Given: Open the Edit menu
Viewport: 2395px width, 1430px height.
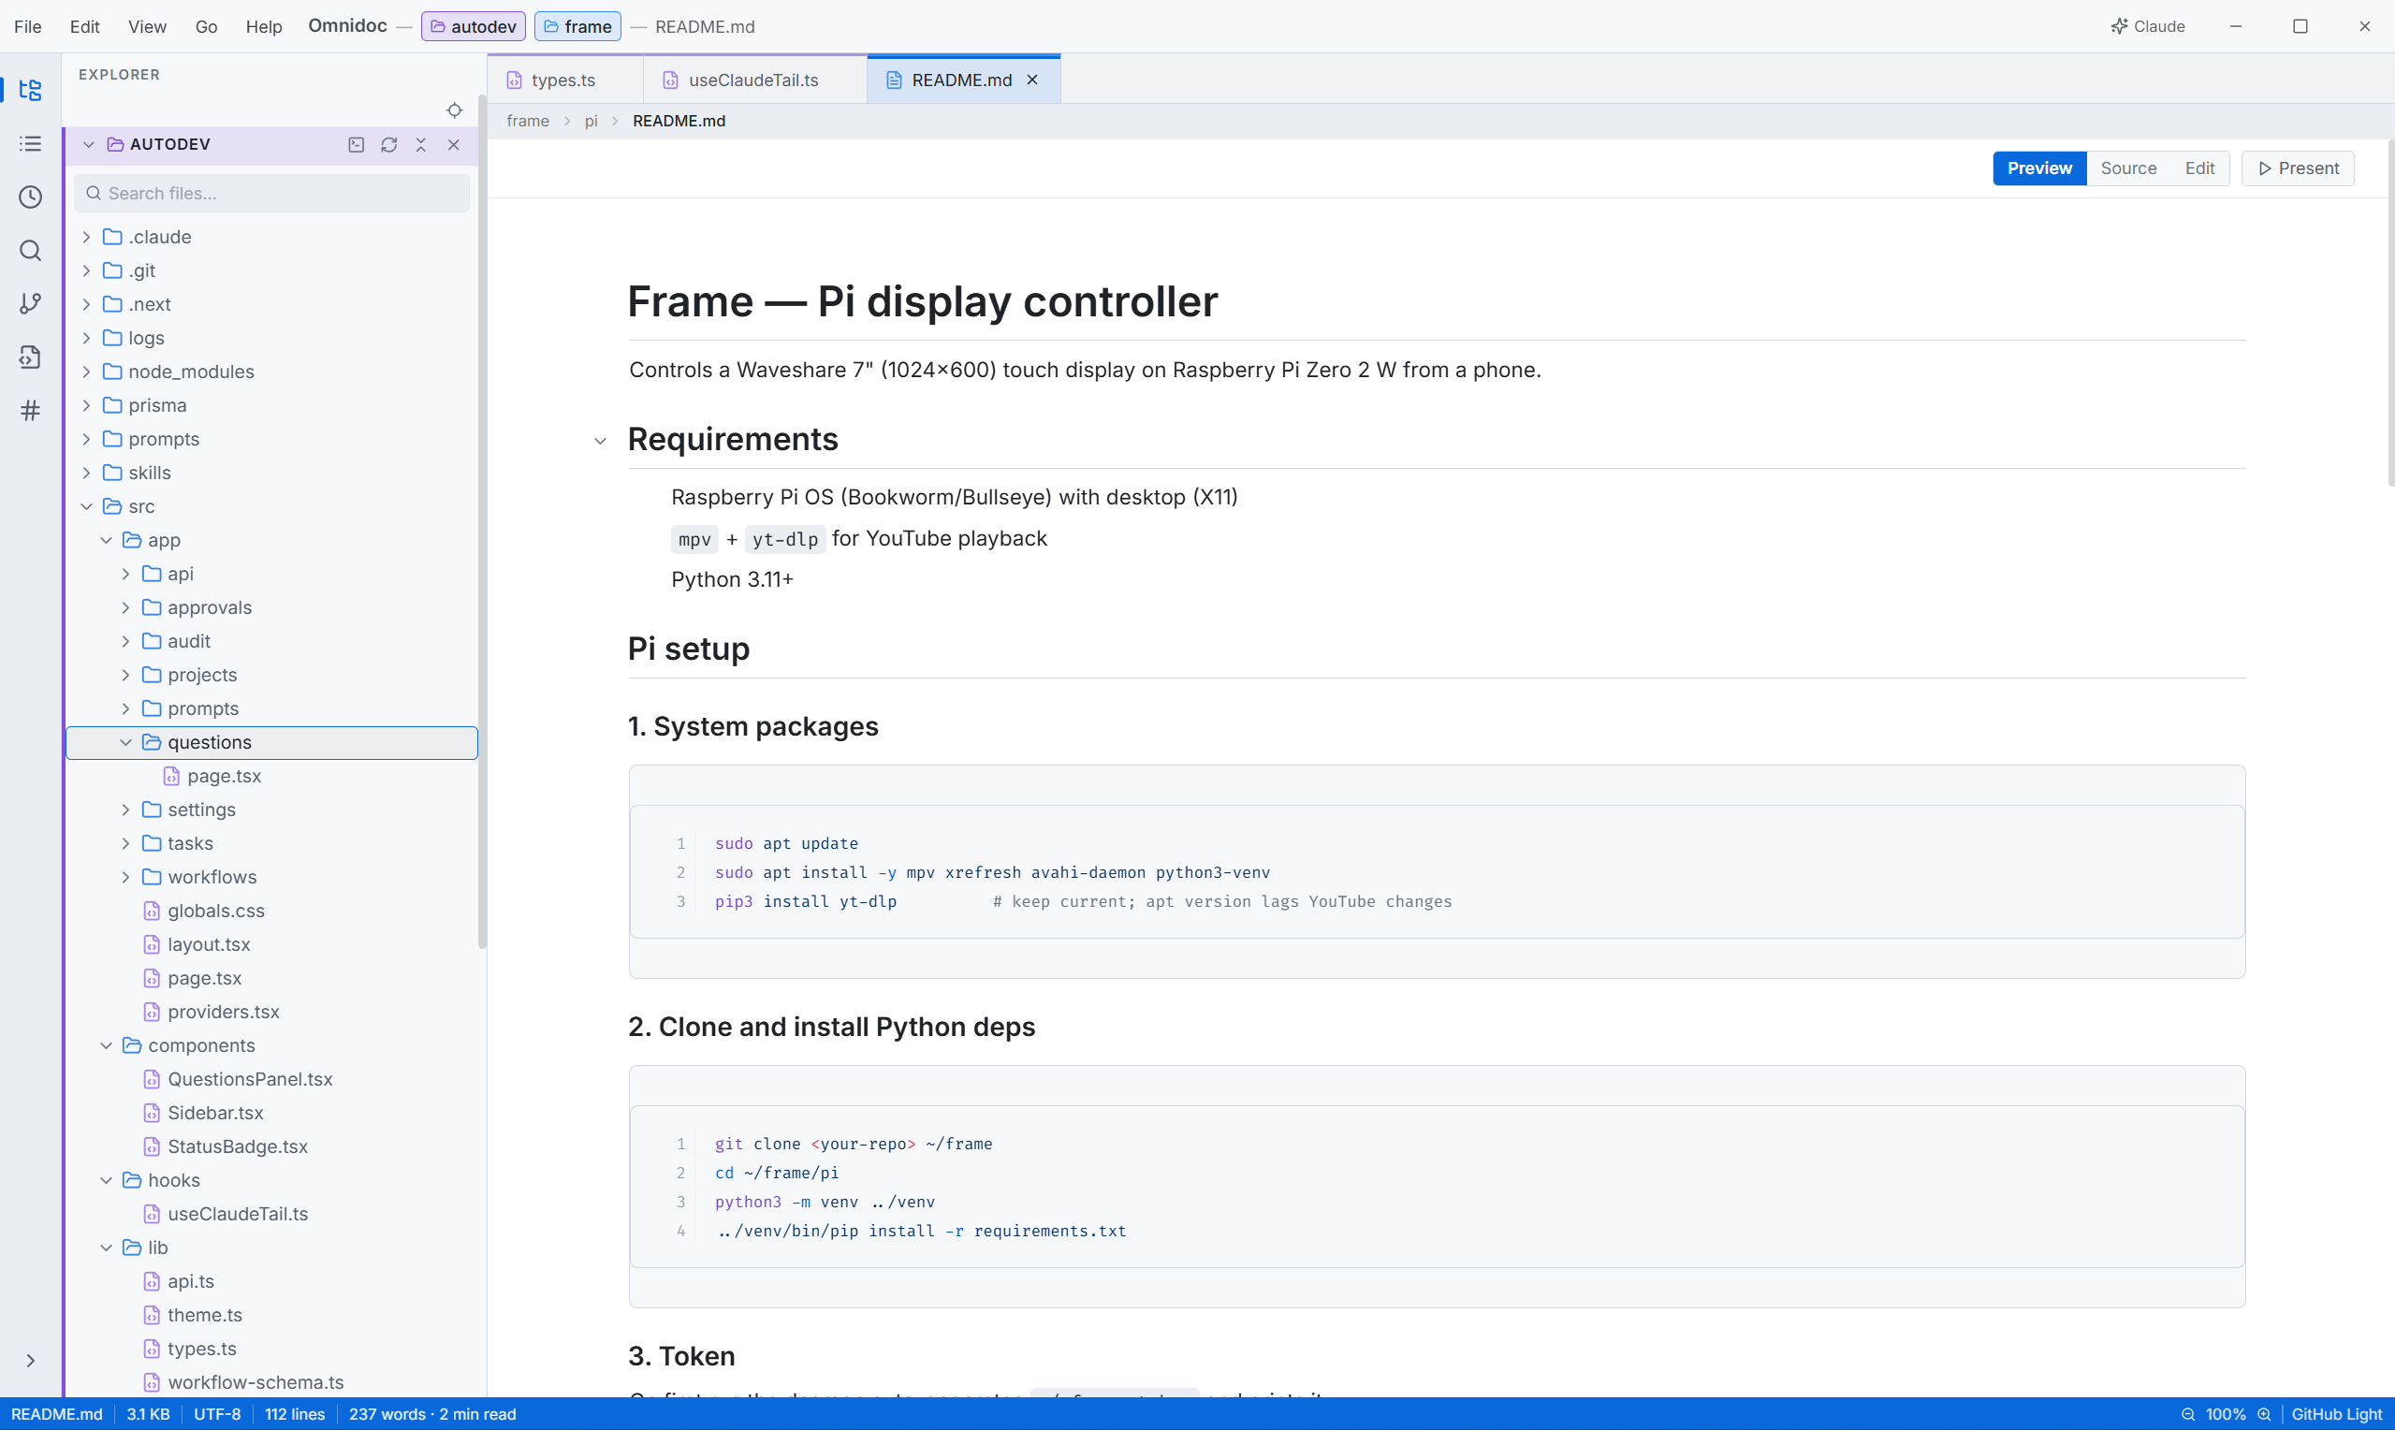Looking at the screenshot, I should [85, 26].
